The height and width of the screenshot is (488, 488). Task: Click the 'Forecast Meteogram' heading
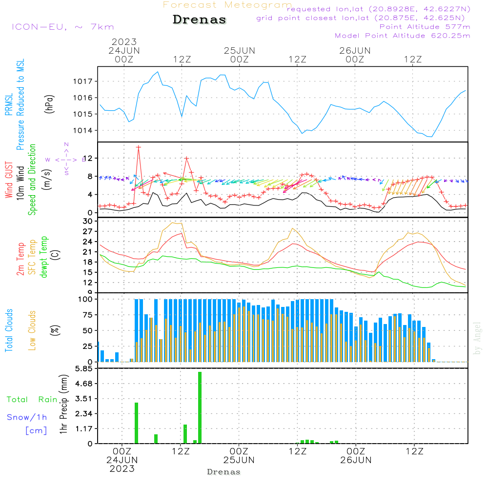pyautogui.click(x=227, y=5)
